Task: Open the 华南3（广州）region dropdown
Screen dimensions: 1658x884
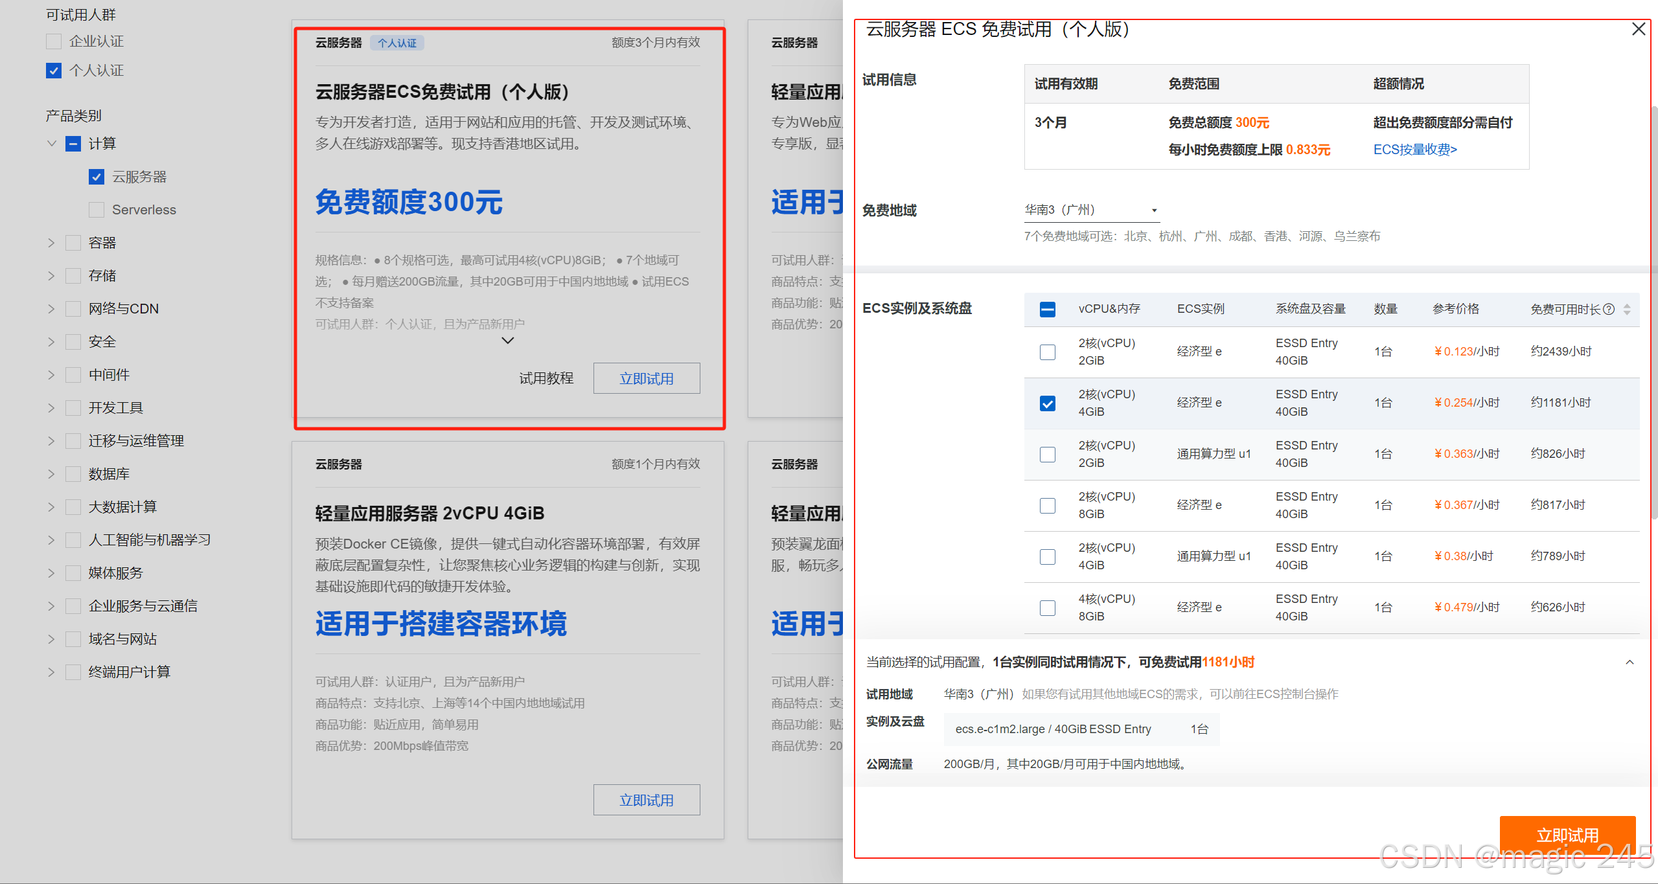Action: [x=1091, y=210]
